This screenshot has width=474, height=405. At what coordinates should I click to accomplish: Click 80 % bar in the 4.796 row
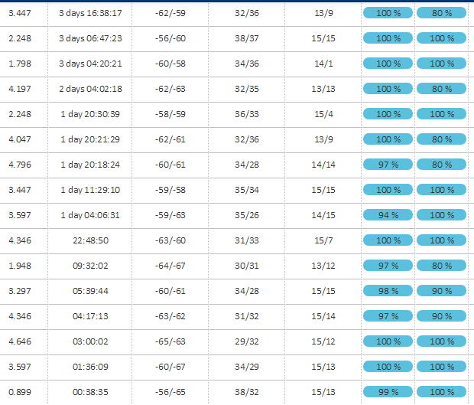coord(441,165)
